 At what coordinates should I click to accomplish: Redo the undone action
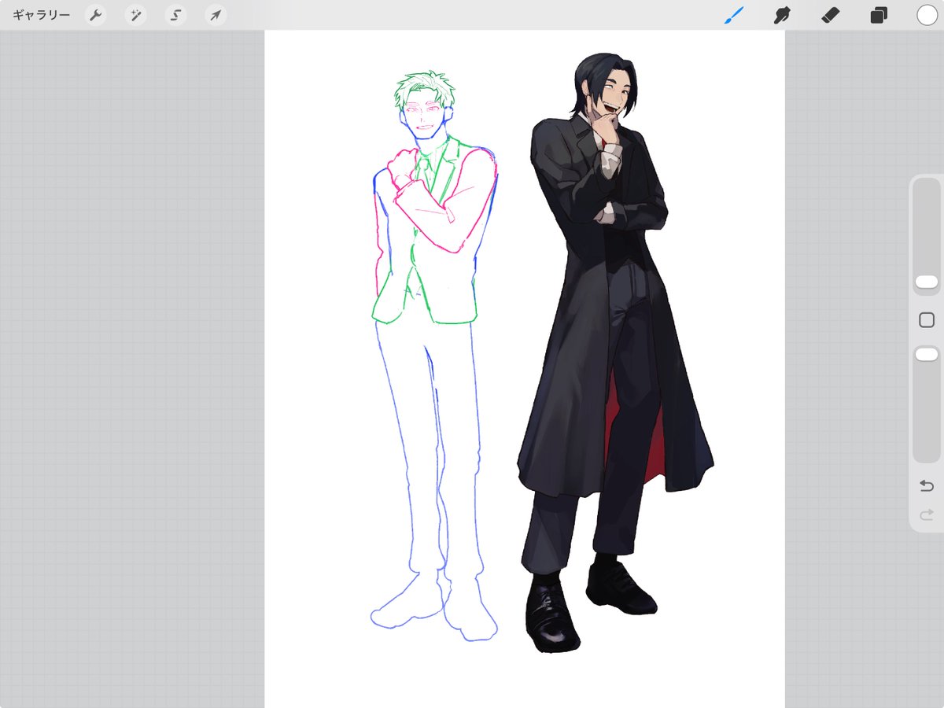pos(927,516)
